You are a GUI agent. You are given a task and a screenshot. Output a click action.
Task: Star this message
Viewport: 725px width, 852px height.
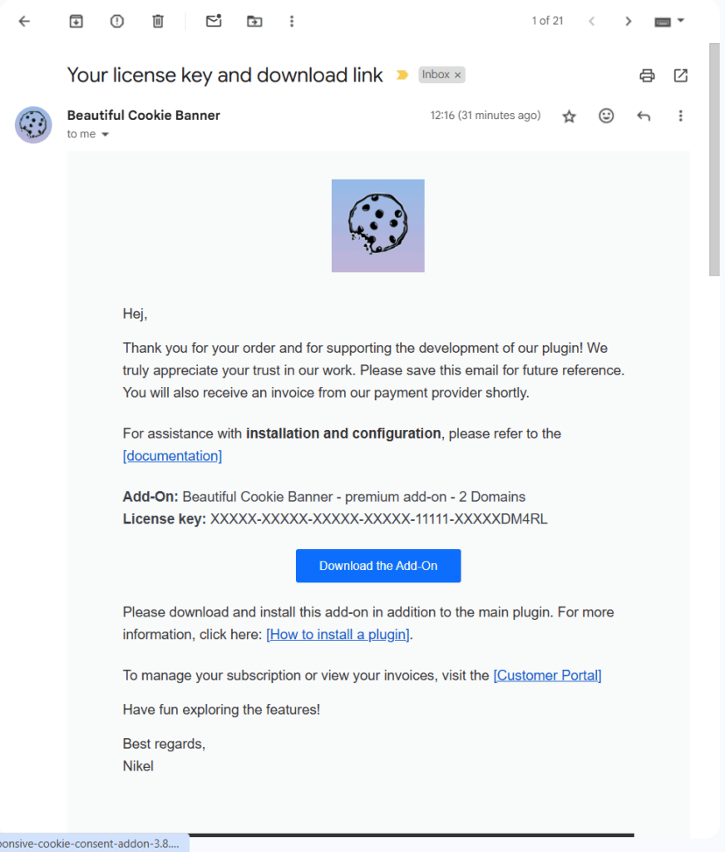point(570,116)
